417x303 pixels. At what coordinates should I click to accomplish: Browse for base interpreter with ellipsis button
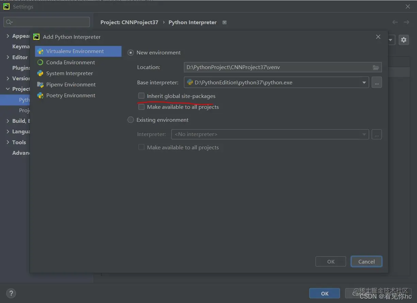click(376, 82)
